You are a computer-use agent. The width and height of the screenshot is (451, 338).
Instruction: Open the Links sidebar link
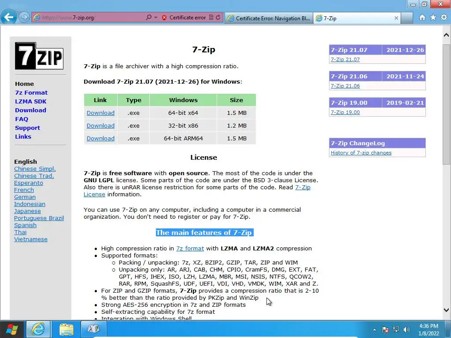23,136
